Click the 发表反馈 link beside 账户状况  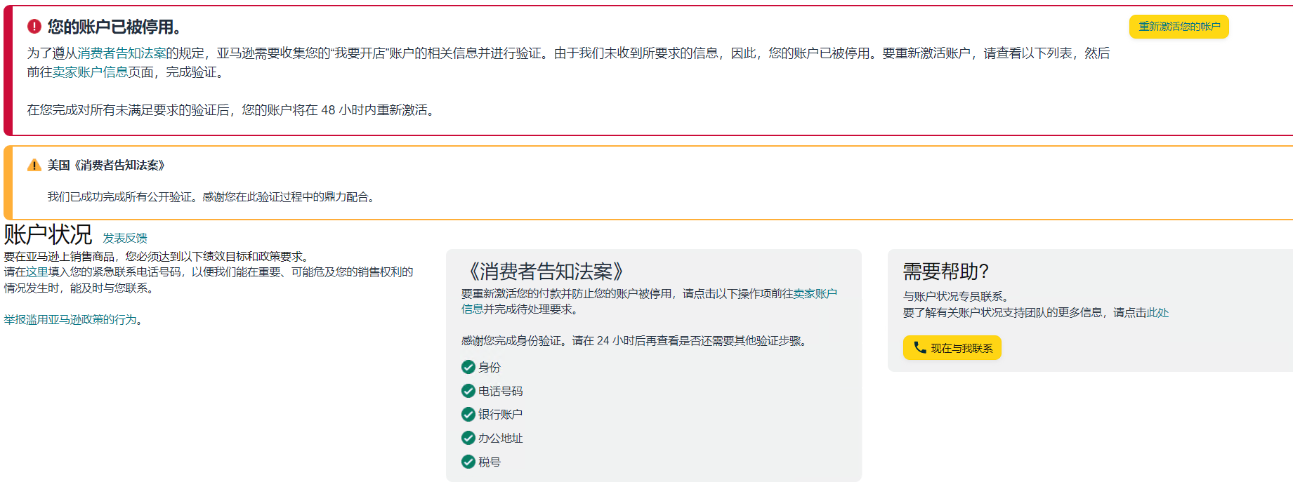point(125,239)
